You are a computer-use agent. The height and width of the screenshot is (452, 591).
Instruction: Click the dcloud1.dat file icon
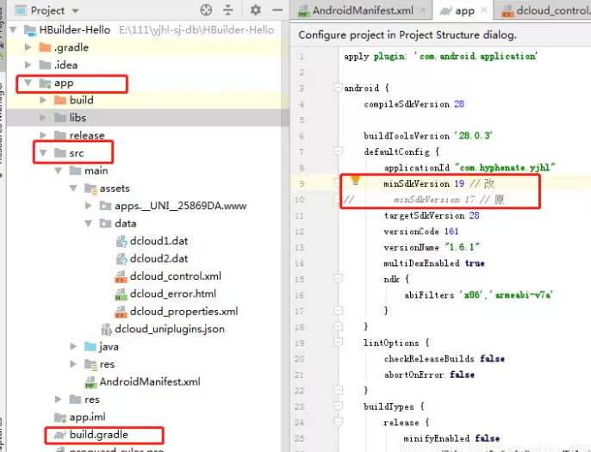(121, 241)
